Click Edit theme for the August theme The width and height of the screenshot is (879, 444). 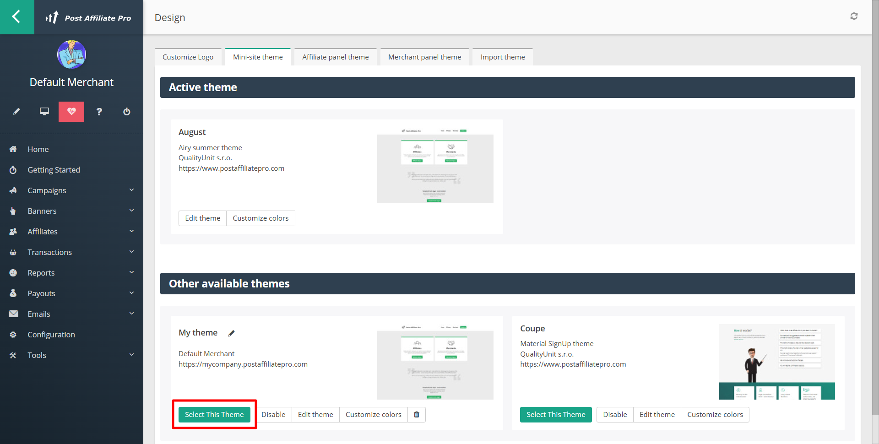point(202,218)
